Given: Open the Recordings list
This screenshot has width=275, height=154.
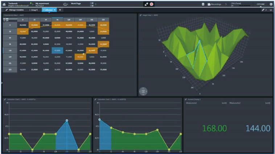Looking at the screenshot, I should [x=214, y=4].
